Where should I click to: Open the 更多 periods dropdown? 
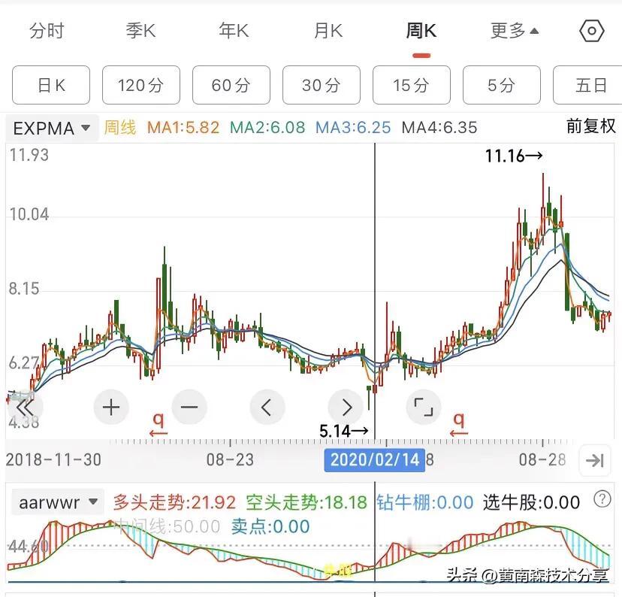tap(514, 31)
